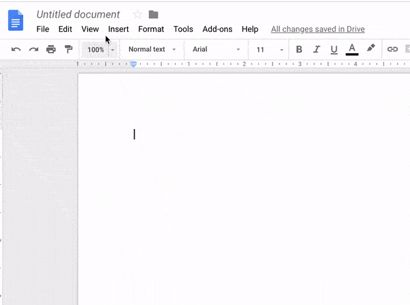Click the blue indent marker on ruler

(134, 64)
